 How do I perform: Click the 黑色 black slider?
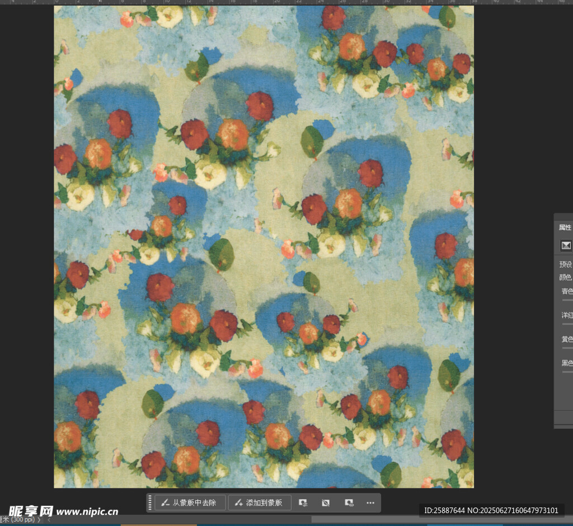(x=567, y=371)
